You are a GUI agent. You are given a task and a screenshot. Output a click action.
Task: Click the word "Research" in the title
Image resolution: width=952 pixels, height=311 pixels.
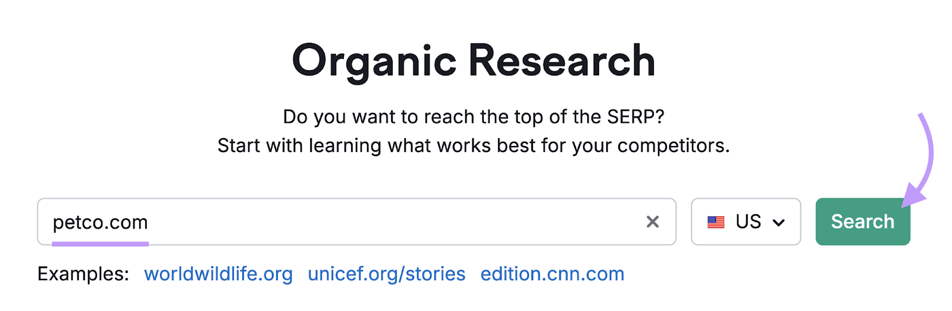562,61
